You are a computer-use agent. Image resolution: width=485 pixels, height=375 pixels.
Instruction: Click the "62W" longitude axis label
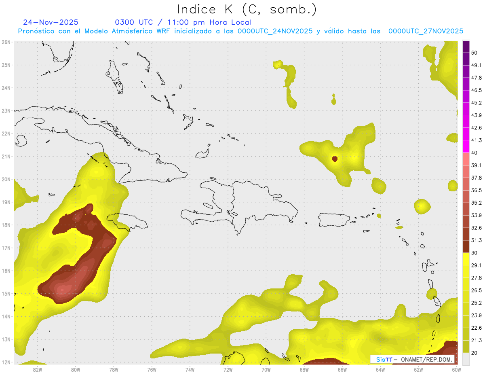(418, 369)
